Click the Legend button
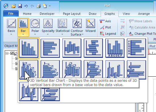 108,34
